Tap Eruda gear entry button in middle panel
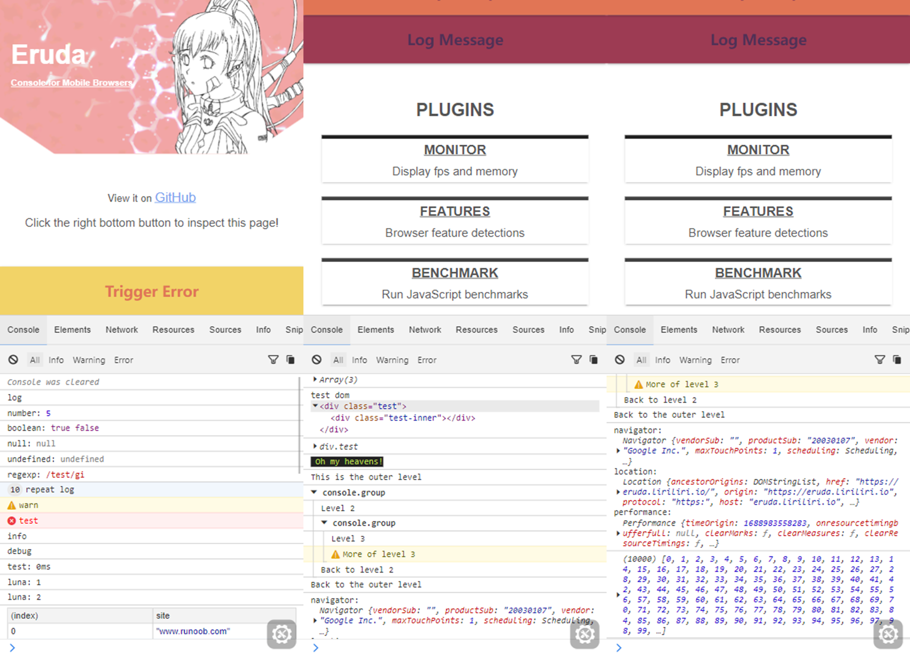 pos(585,634)
